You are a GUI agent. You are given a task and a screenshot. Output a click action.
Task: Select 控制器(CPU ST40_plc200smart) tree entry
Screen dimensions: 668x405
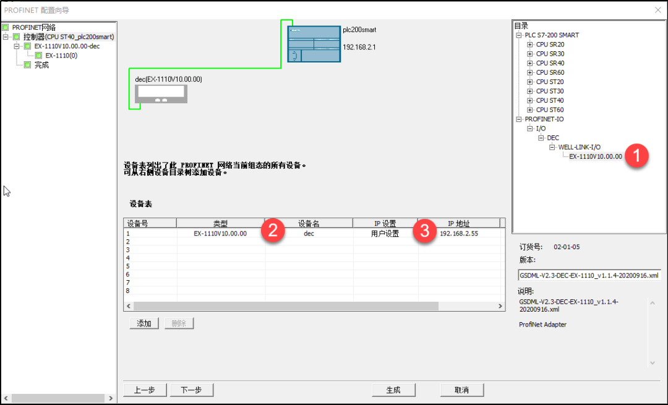pos(69,36)
